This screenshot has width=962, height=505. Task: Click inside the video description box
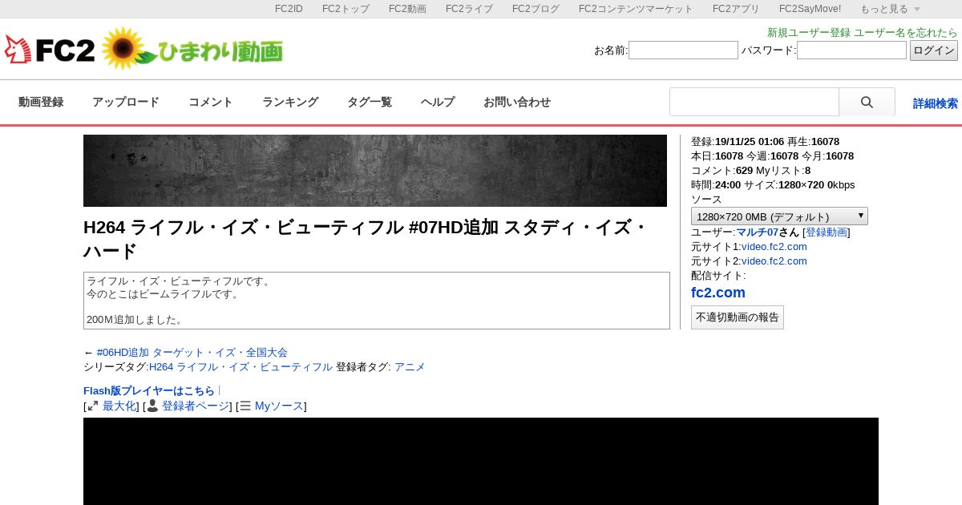pos(377,301)
